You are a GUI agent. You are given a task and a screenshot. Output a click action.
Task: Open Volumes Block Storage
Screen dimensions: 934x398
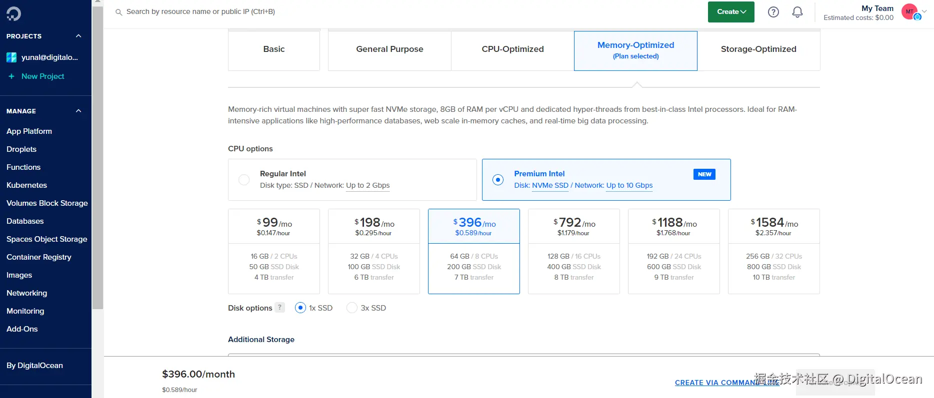tap(47, 203)
